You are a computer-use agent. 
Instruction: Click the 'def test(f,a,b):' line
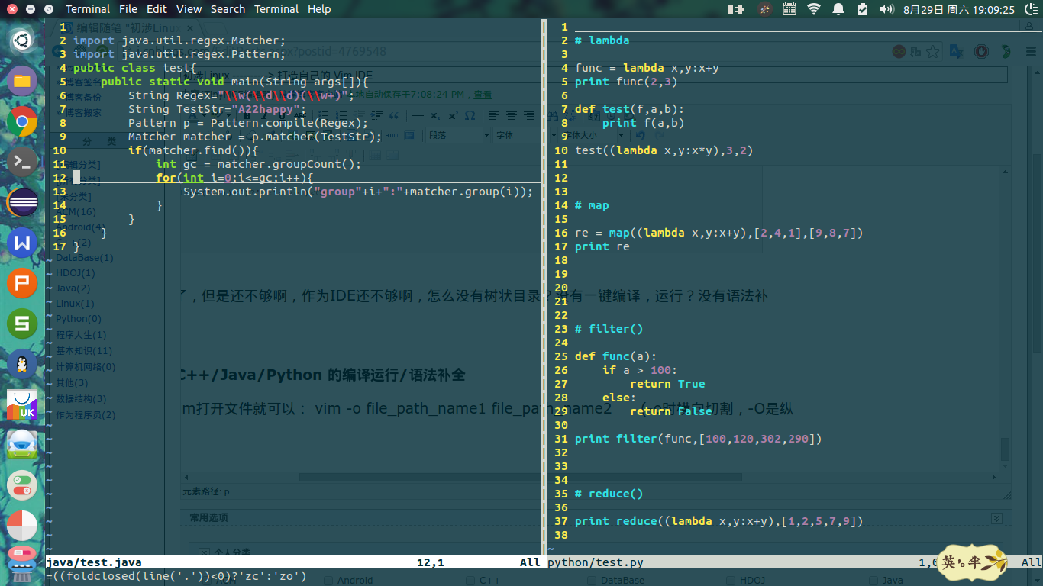click(630, 109)
